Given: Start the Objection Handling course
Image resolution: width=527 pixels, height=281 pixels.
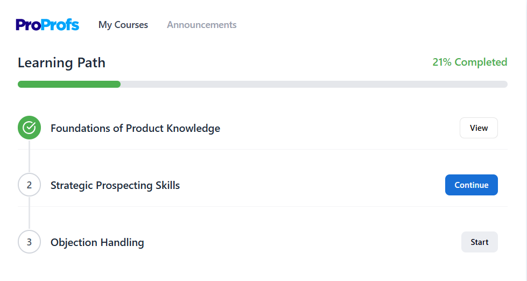Looking at the screenshot, I should coord(479,242).
